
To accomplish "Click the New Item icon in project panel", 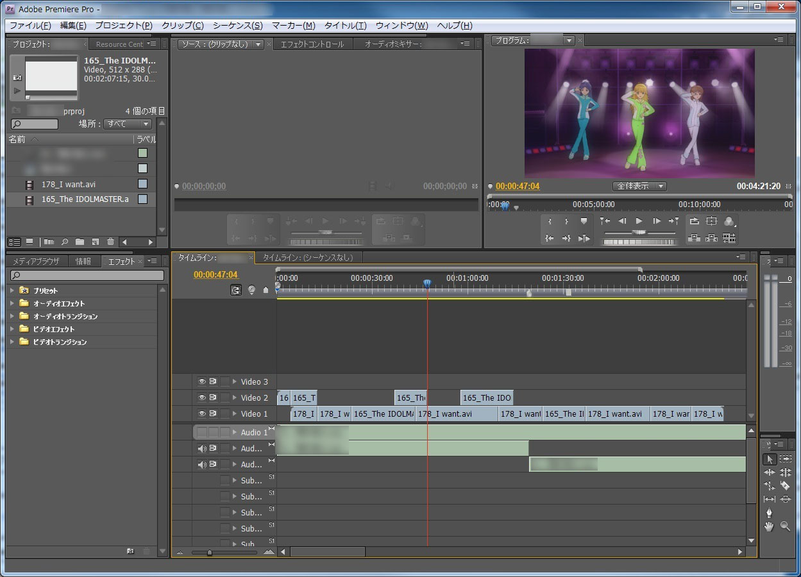I will coord(96,242).
